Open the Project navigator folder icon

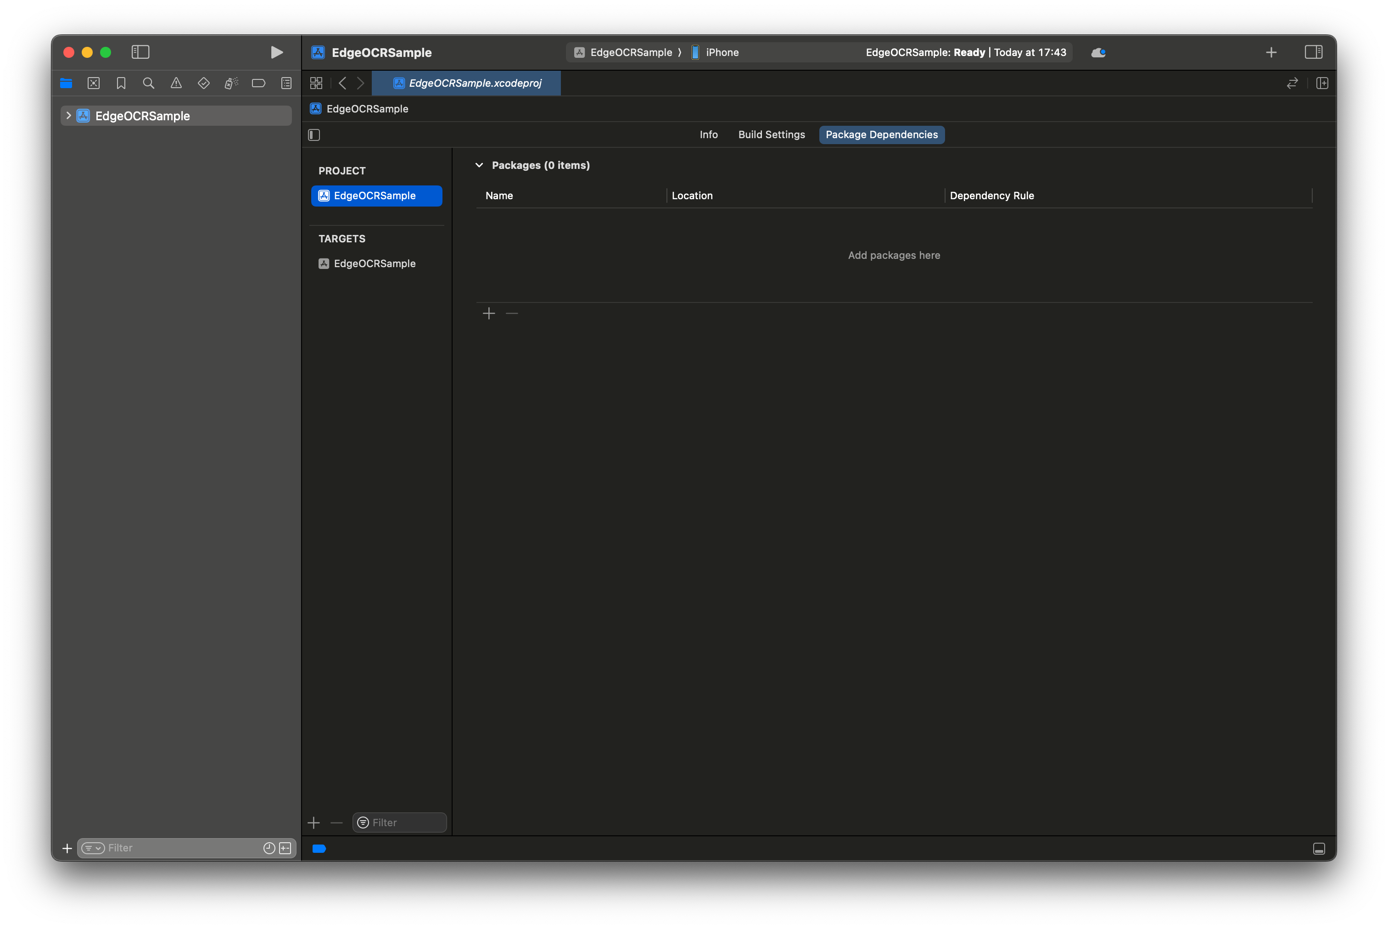point(66,84)
